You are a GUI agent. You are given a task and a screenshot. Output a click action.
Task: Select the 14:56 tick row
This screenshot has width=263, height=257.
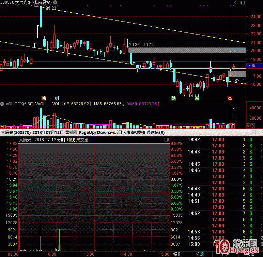tap(225, 238)
